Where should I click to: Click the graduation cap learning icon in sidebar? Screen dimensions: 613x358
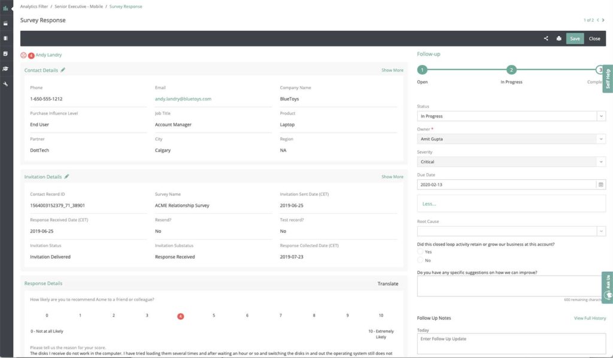[7, 69]
